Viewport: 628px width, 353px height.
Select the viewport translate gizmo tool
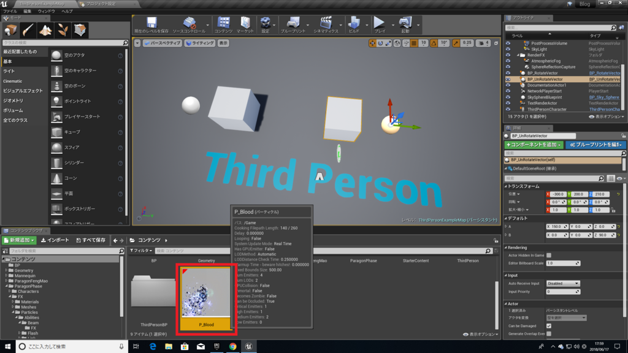[x=372, y=43]
